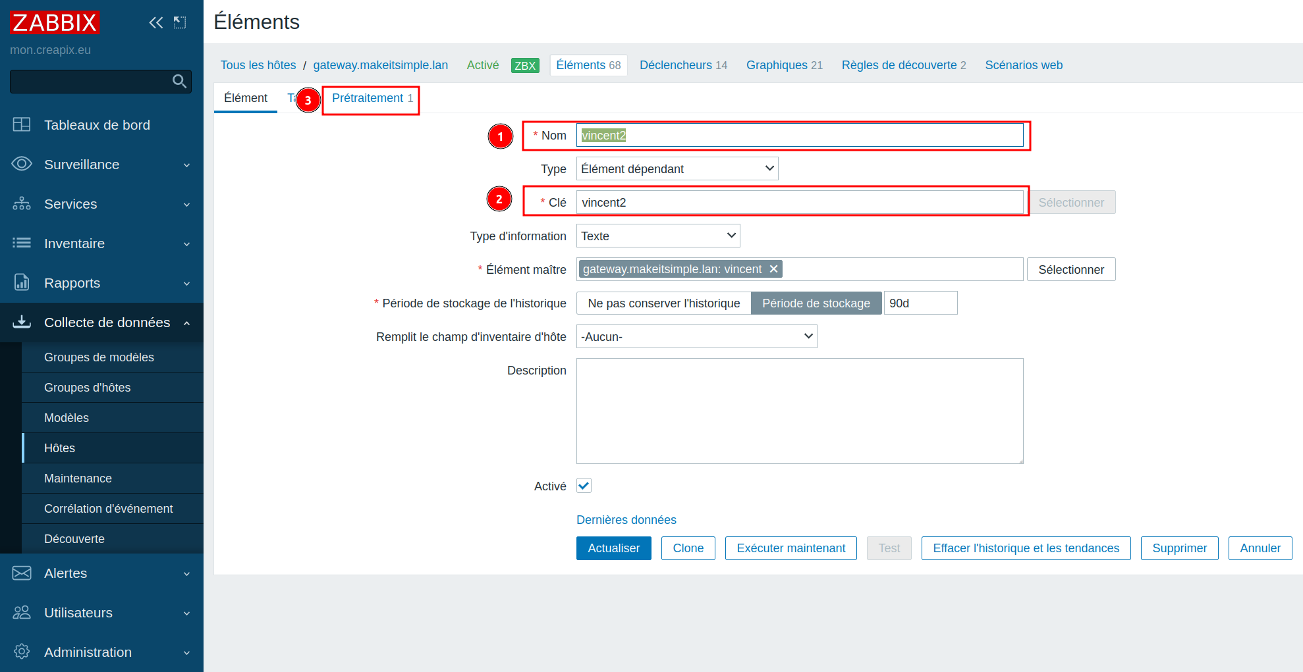Open the Type d'information dropdown

(657, 236)
